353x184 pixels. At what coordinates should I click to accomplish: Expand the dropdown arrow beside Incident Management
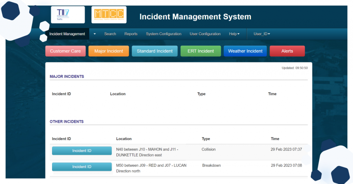click(94, 34)
